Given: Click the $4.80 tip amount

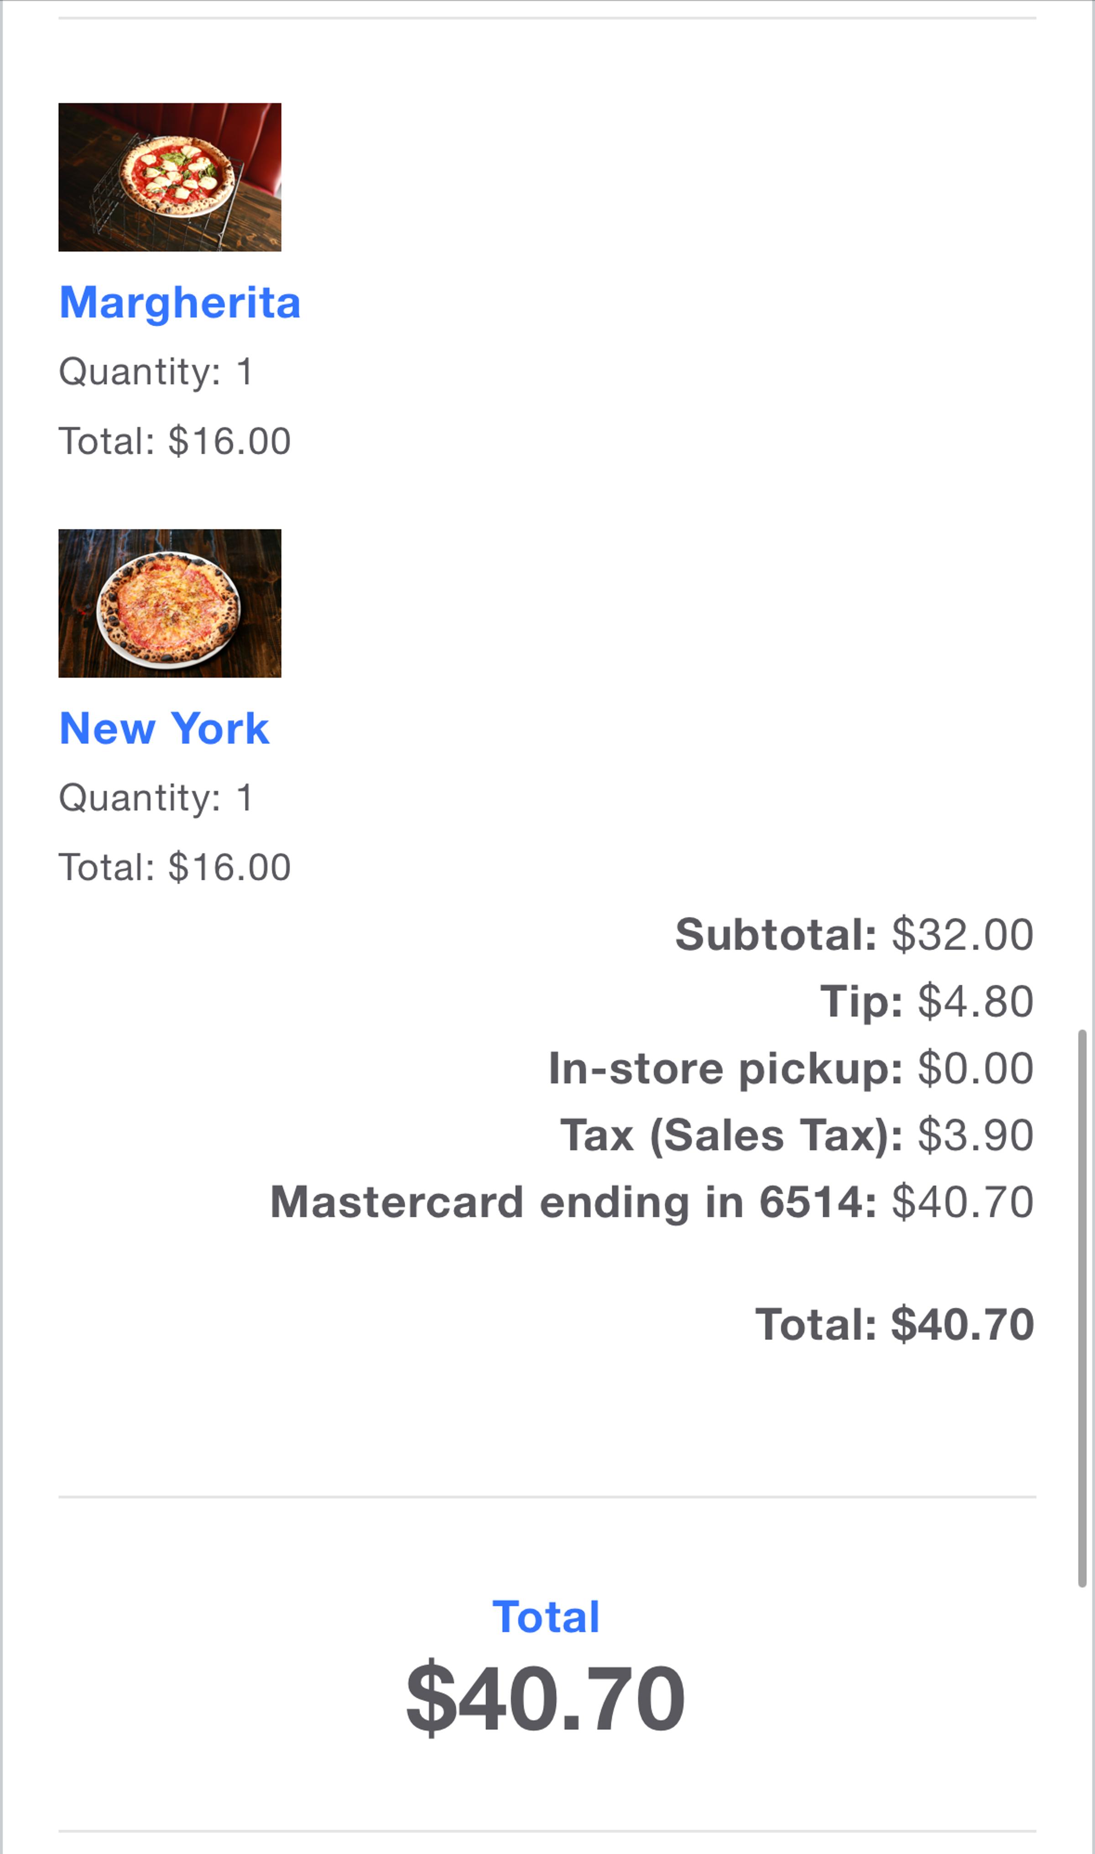Looking at the screenshot, I should tap(975, 1002).
